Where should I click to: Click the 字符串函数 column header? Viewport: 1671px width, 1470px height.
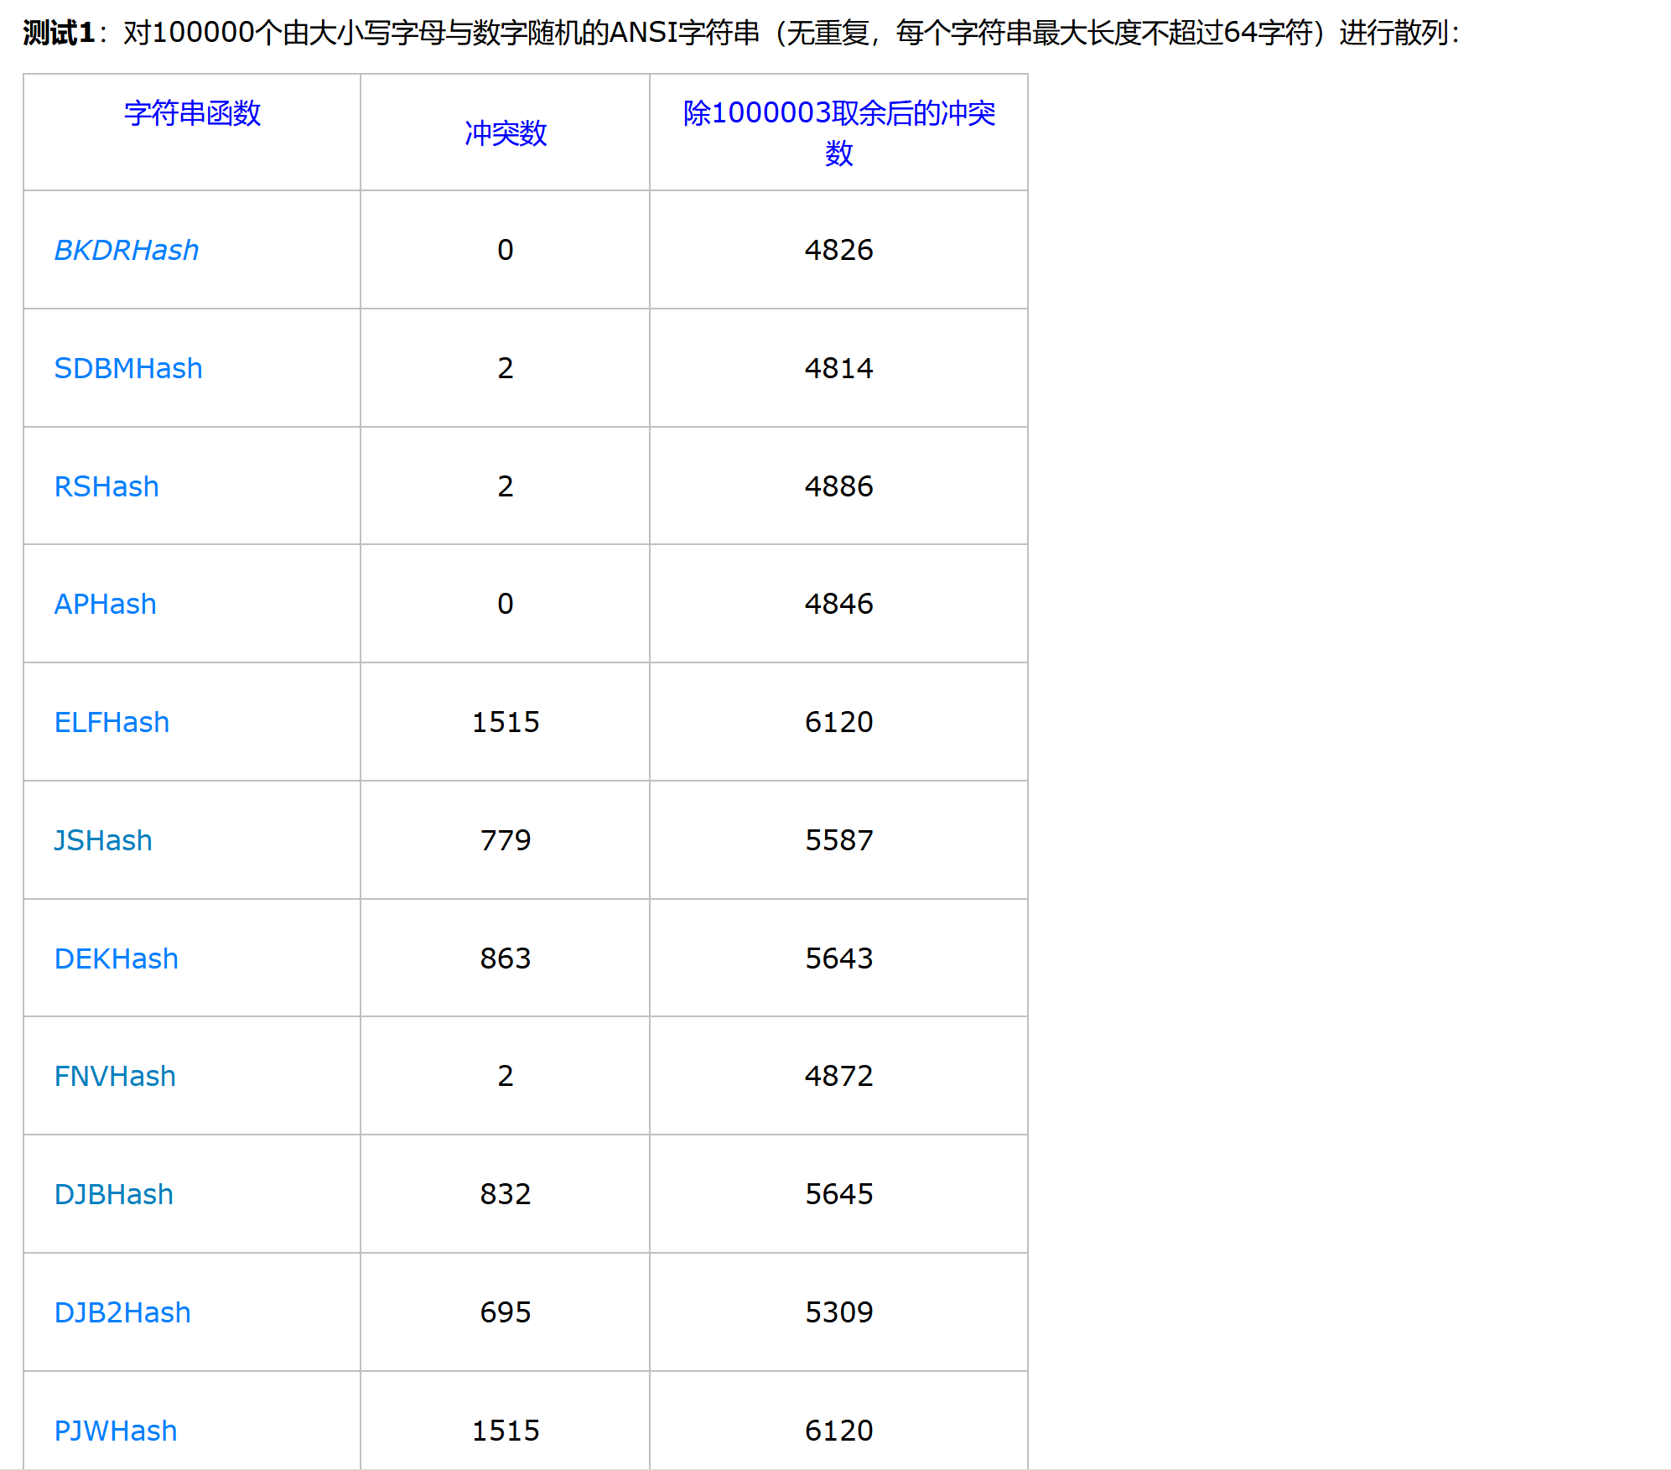click(192, 112)
